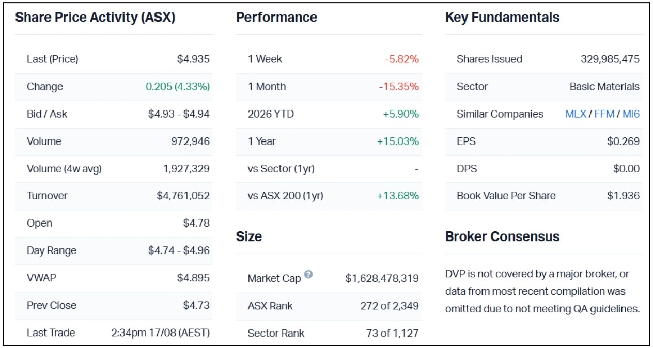Click the Market Cap help icon
653x348 pixels.
[x=308, y=275]
